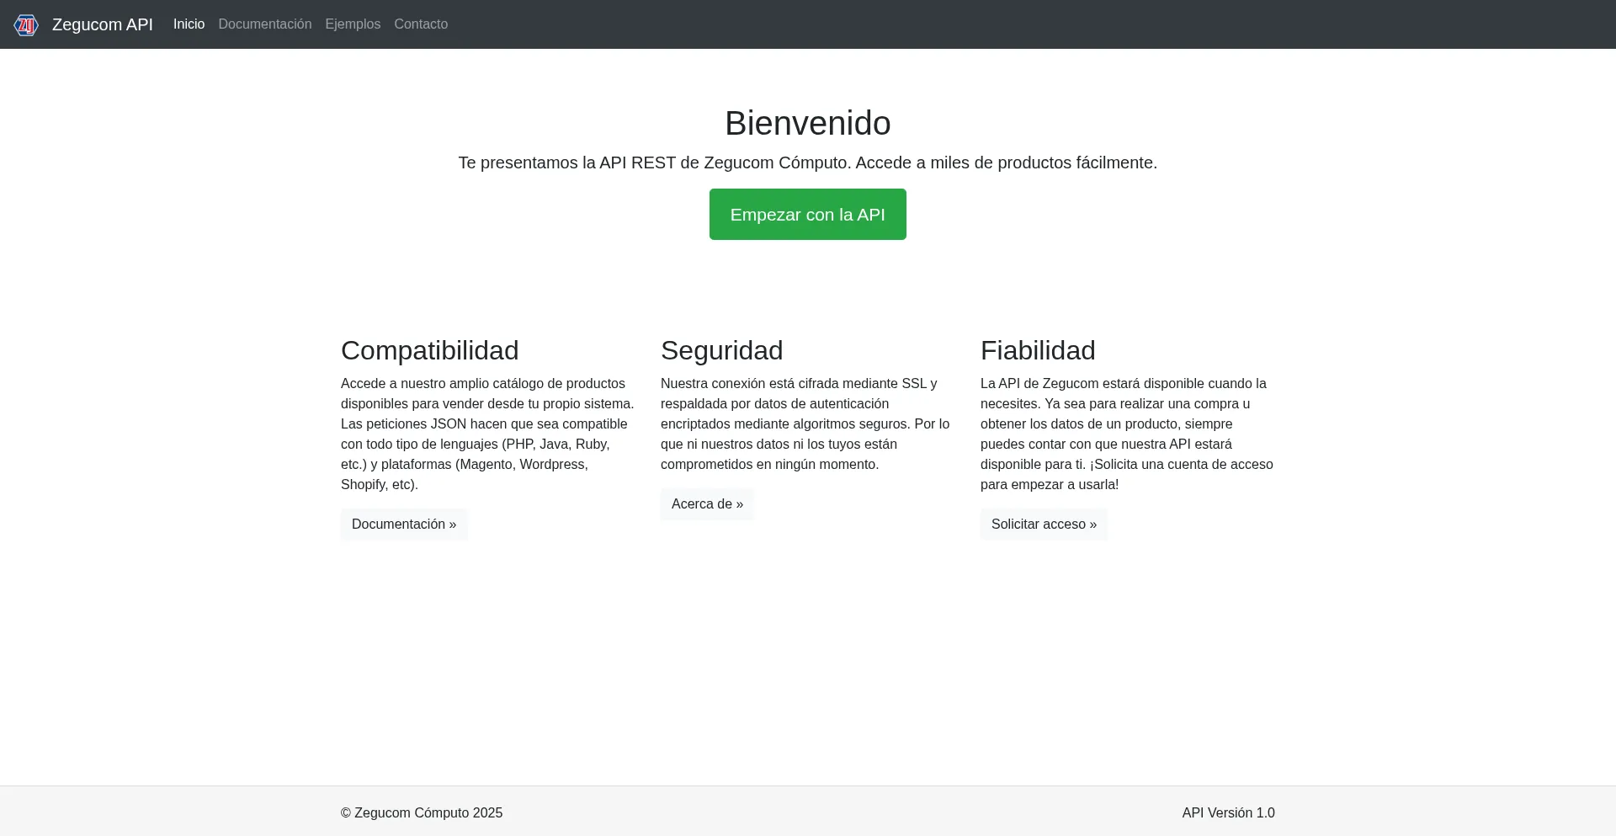
Task: Click the Seguridad section heading
Action: tap(721, 350)
